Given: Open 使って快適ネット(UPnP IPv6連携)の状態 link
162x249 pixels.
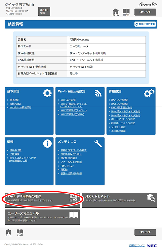Looking at the screenshot, I should (22, 159).
